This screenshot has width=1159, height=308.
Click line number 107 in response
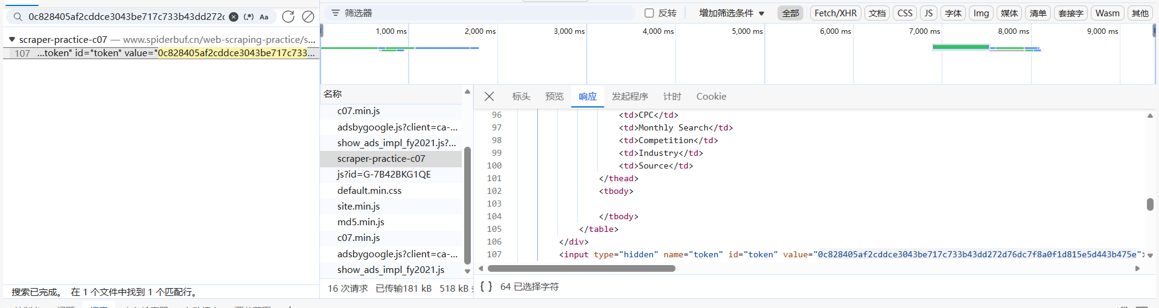tap(494, 255)
